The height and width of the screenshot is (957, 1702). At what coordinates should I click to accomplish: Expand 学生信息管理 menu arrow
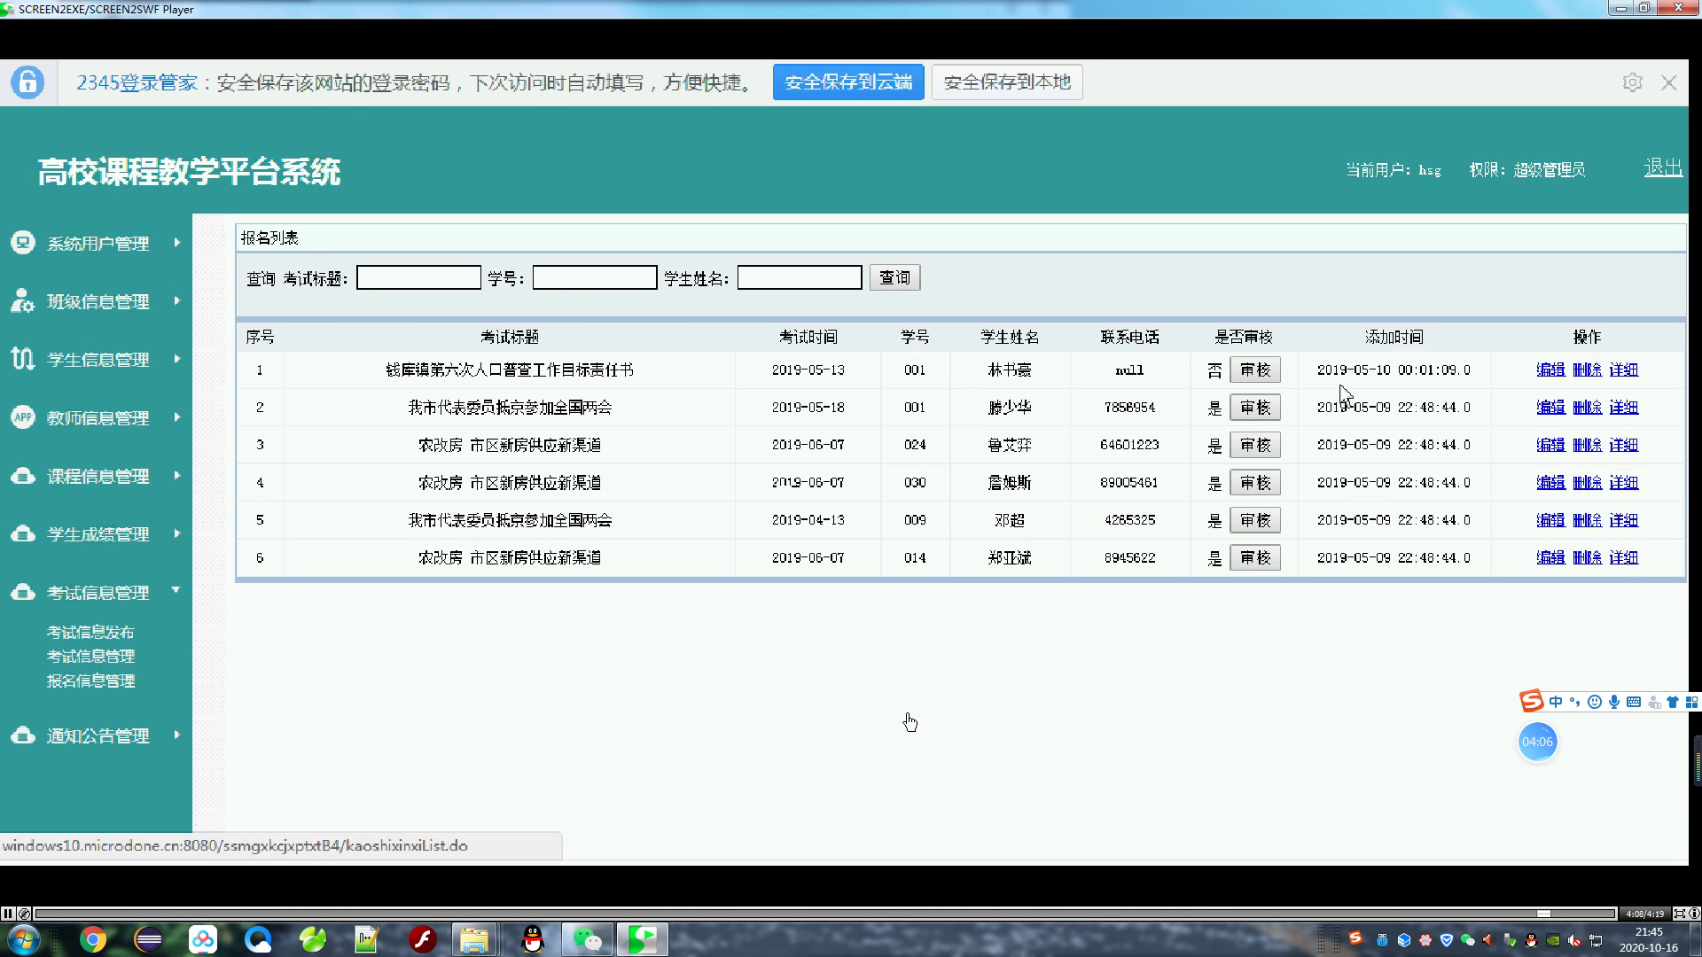(x=177, y=358)
